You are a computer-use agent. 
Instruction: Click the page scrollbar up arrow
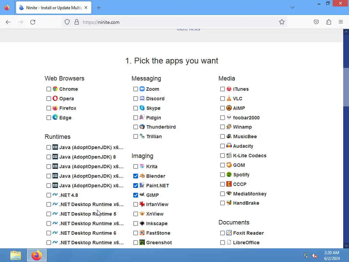point(346,32)
